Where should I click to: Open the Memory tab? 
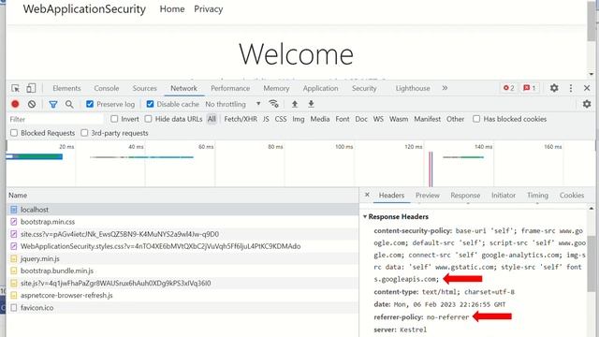point(276,88)
